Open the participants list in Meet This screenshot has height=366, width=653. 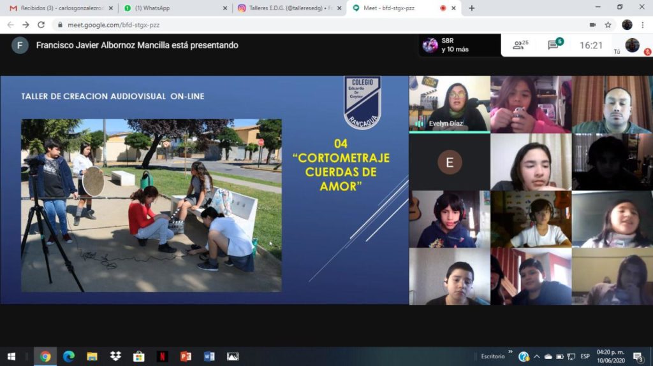[x=520, y=45]
